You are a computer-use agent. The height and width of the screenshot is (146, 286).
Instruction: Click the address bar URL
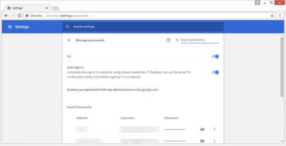pos(67,16)
